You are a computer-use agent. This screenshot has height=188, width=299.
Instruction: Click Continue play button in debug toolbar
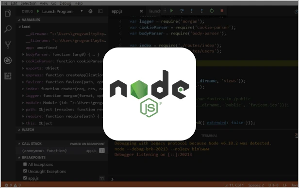click(172, 11)
